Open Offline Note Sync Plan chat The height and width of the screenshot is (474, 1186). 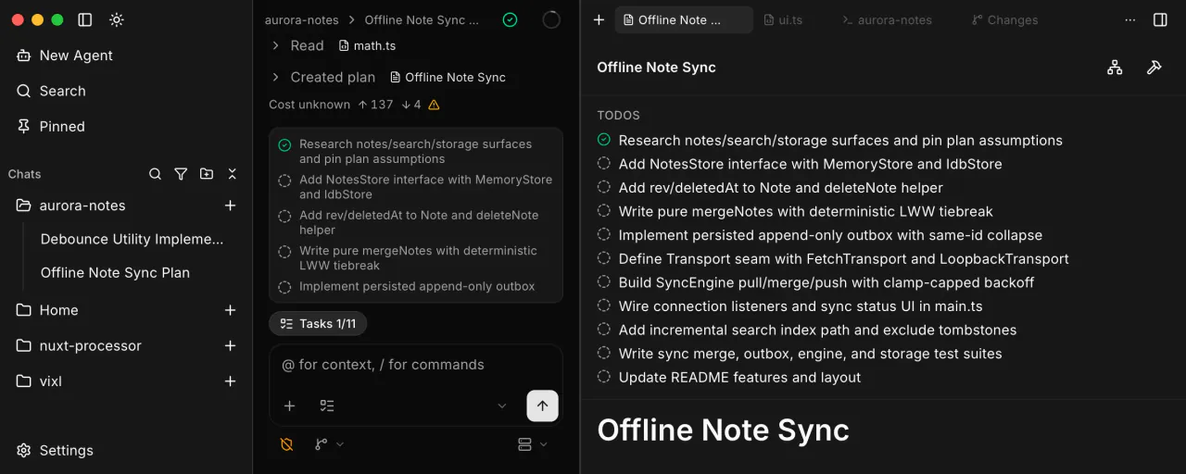115,272
